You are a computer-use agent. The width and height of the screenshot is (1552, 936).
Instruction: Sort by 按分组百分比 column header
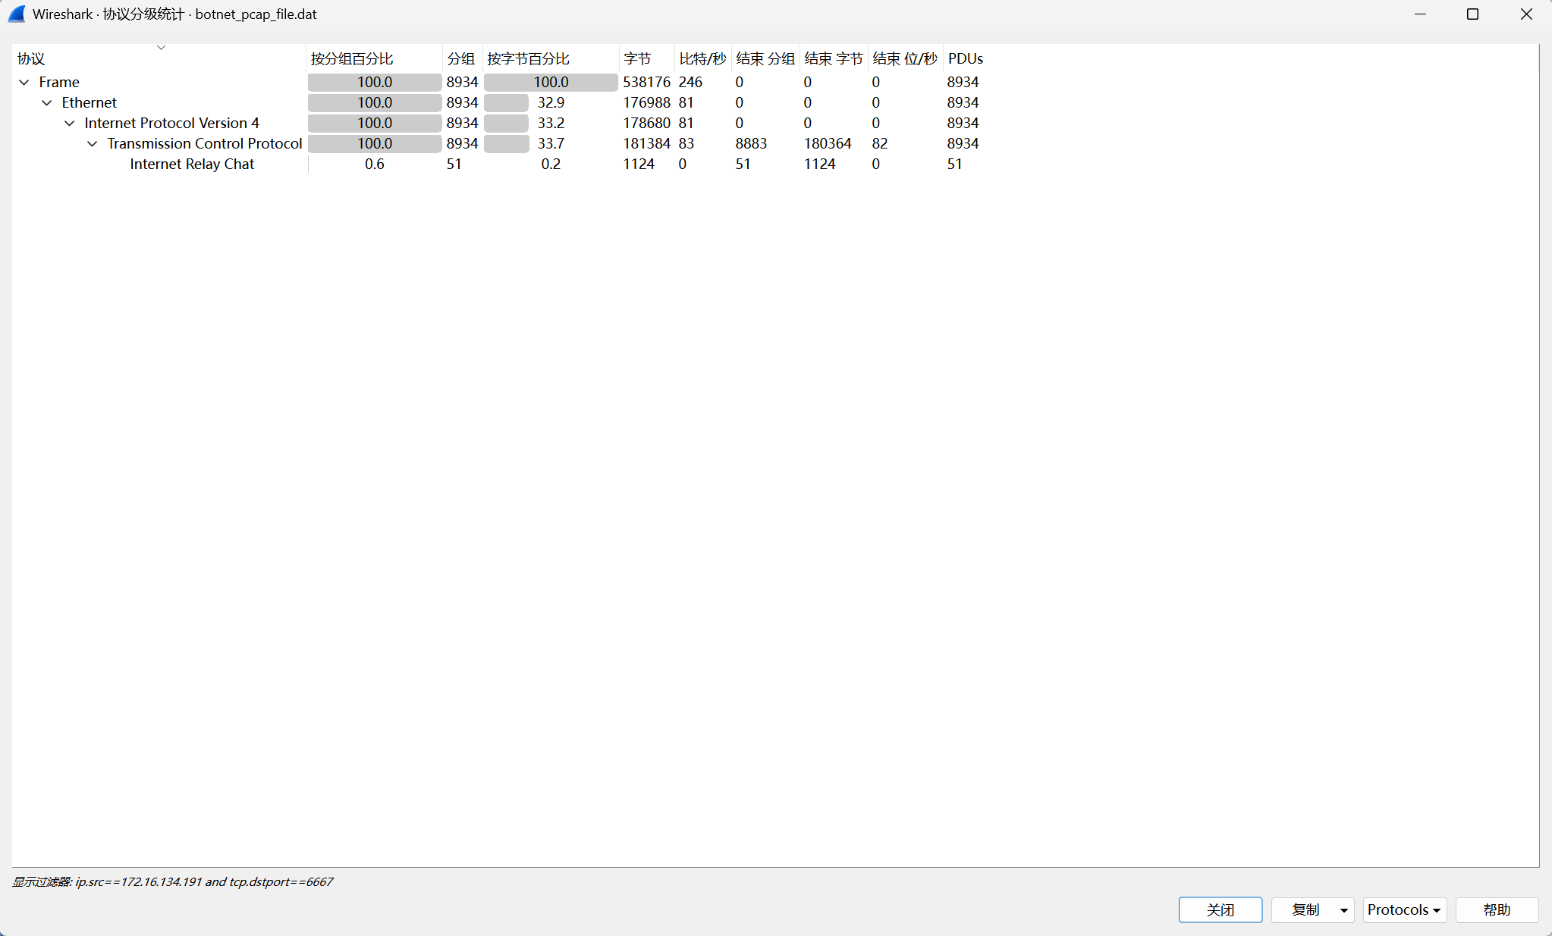tap(352, 58)
